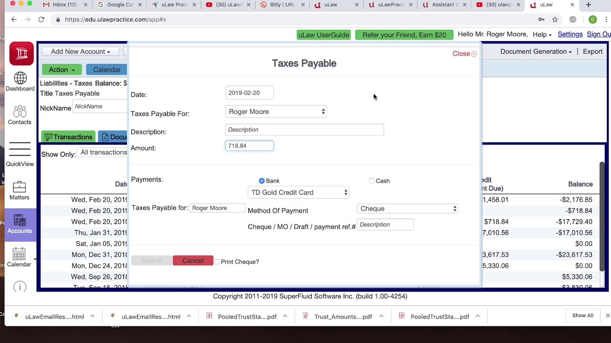Image resolution: width=611 pixels, height=343 pixels.
Task: Click the browser back arrow
Action: [14, 20]
